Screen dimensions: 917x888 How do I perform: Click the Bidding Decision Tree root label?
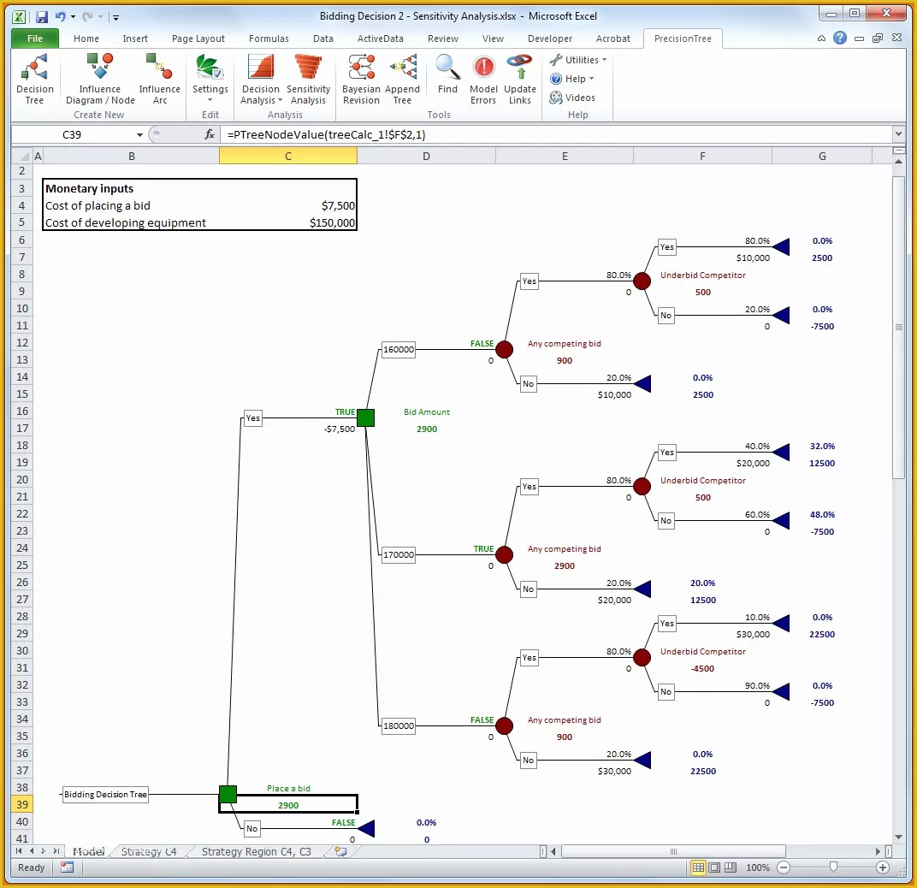pos(105,795)
